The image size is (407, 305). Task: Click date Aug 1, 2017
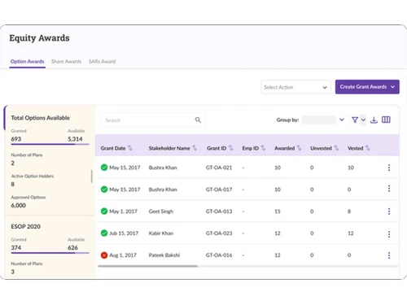coord(123,255)
